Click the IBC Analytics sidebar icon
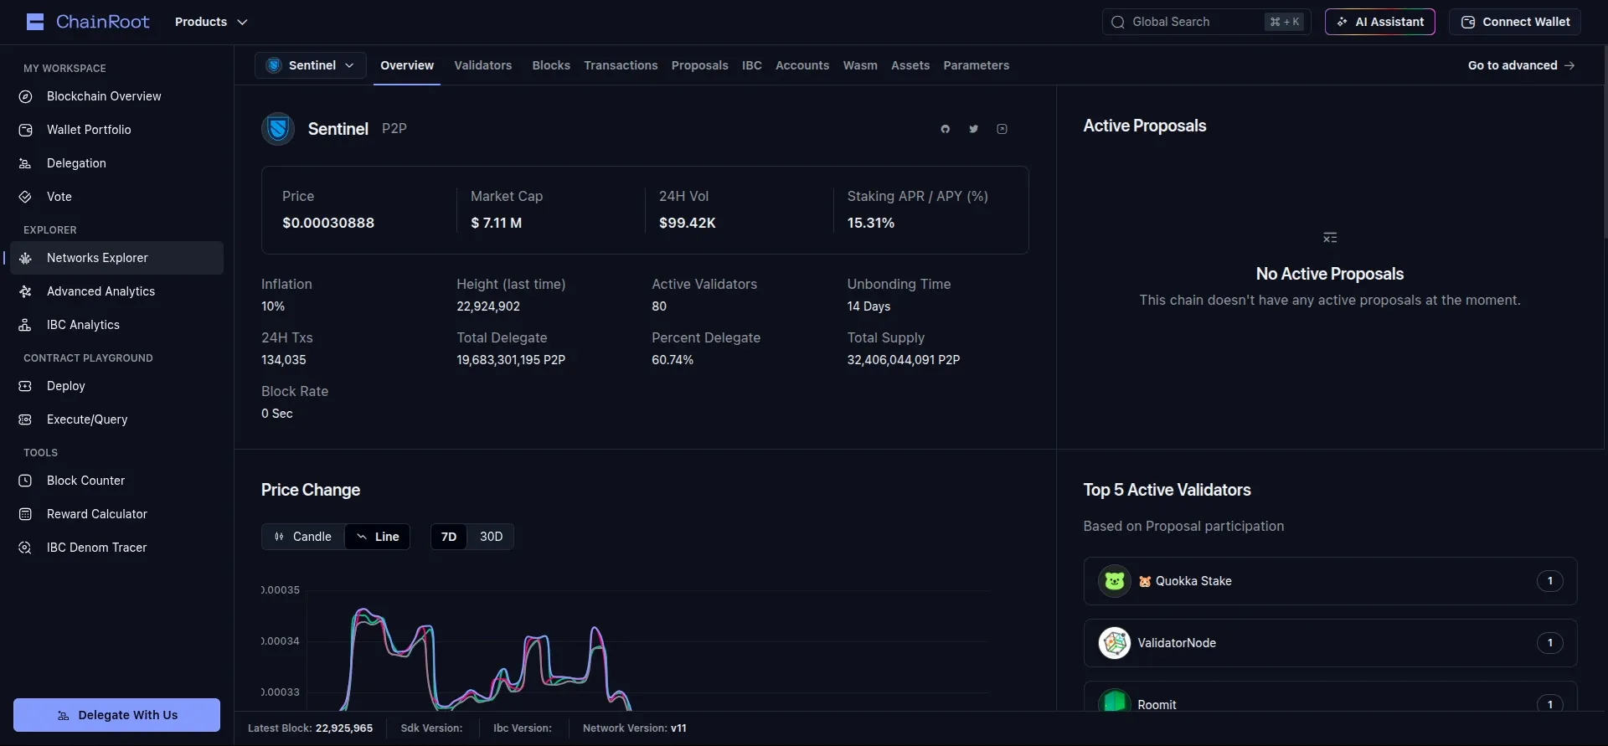This screenshot has height=746, width=1608. coord(25,325)
